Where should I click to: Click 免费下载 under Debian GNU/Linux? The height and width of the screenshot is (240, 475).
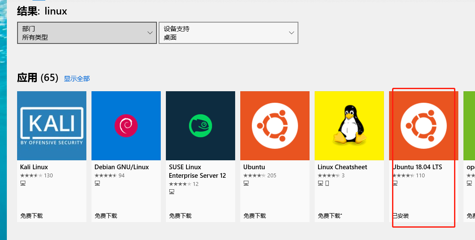[106, 216]
